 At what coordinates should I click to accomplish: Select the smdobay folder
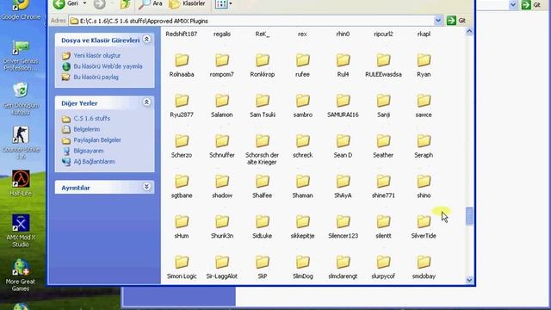(424, 267)
